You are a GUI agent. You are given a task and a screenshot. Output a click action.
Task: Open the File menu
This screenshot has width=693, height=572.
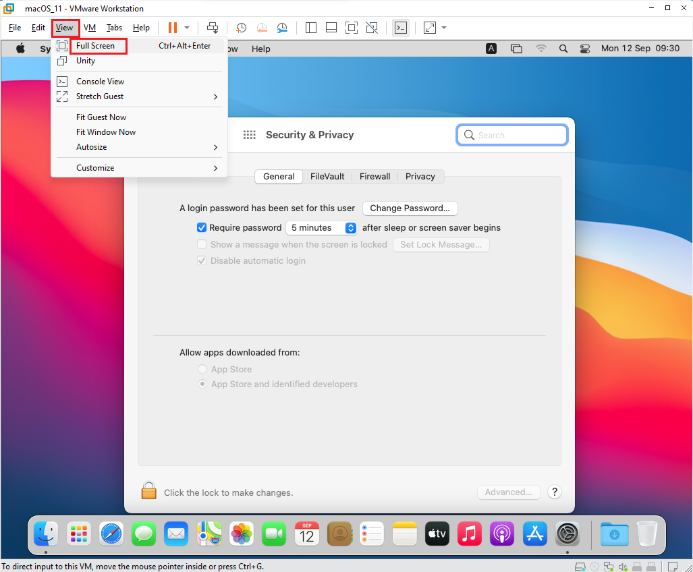pyautogui.click(x=15, y=28)
